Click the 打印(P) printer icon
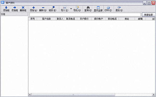The image size is (156, 97). 108,8
